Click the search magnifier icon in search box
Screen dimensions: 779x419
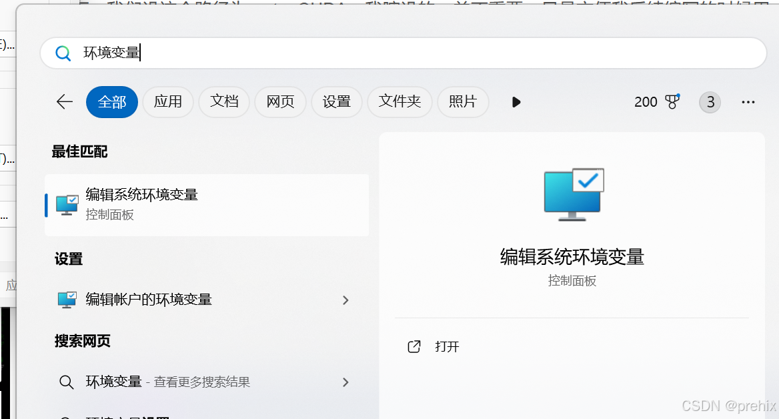63,53
